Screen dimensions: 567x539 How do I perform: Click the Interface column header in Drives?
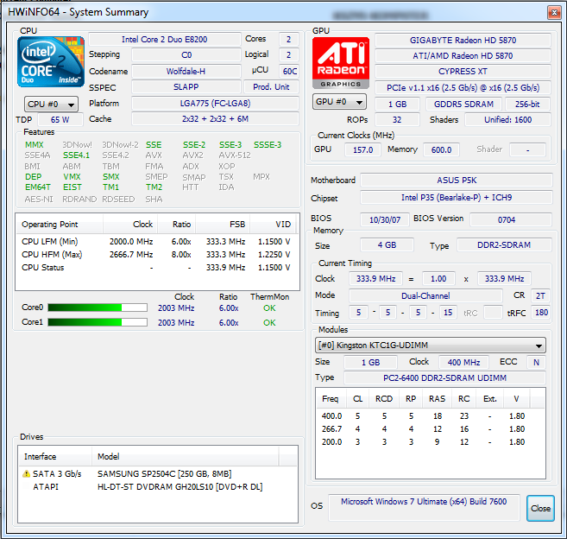(55, 456)
